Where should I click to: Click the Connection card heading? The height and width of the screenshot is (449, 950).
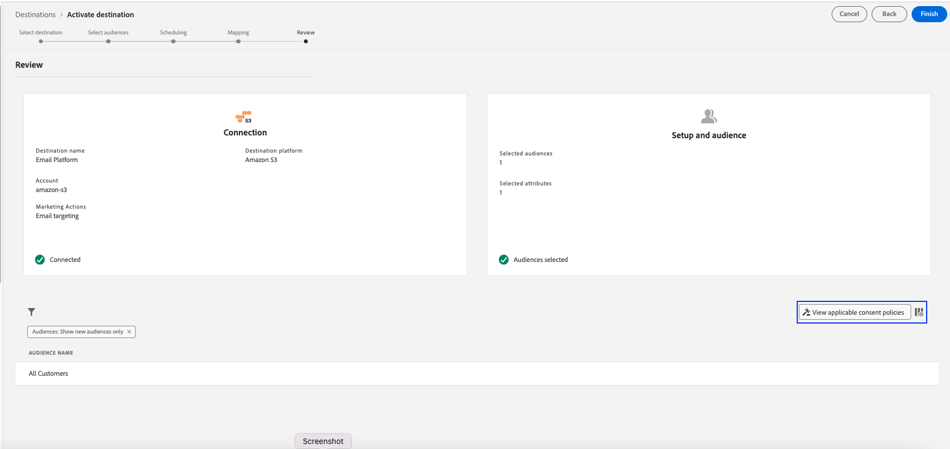pos(245,133)
